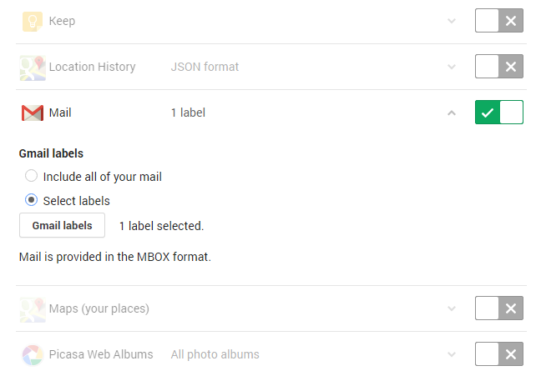Click the All photo albums text
The width and height of the screenshot is (541, 376).
coord(215,354)
